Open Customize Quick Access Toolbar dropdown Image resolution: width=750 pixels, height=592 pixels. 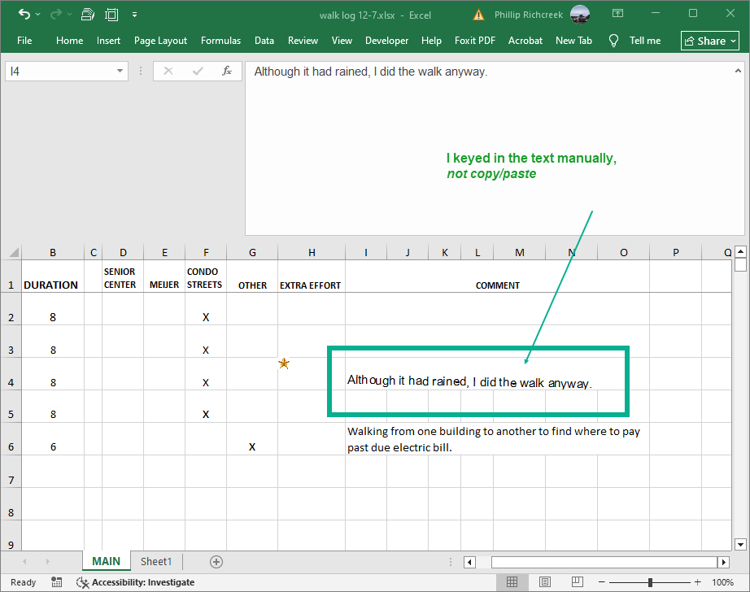(x=135, y=14)
